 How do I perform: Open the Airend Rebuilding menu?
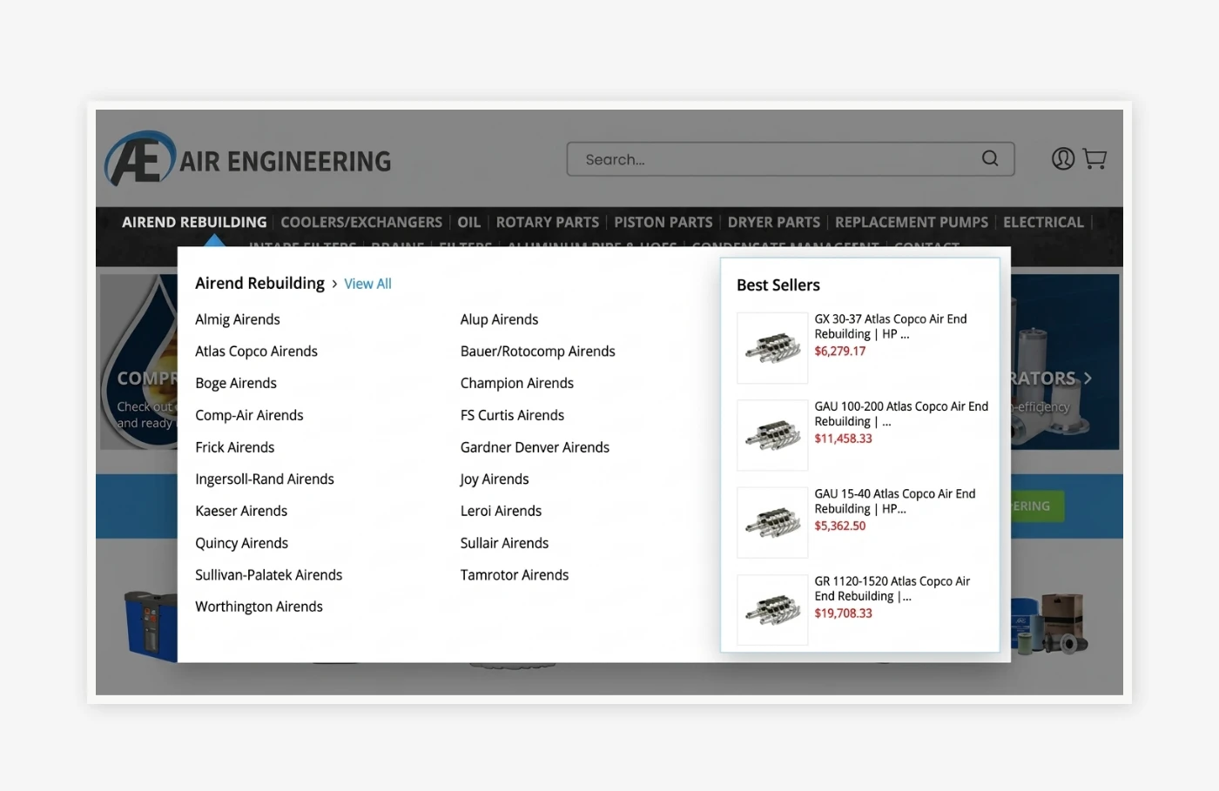194,222
